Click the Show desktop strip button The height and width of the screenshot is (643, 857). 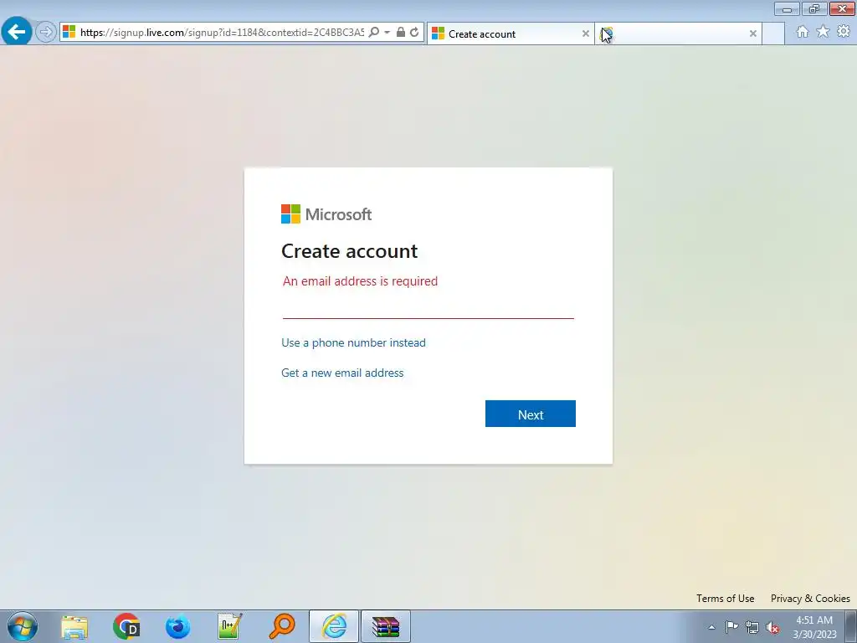(x=851, y=626)
